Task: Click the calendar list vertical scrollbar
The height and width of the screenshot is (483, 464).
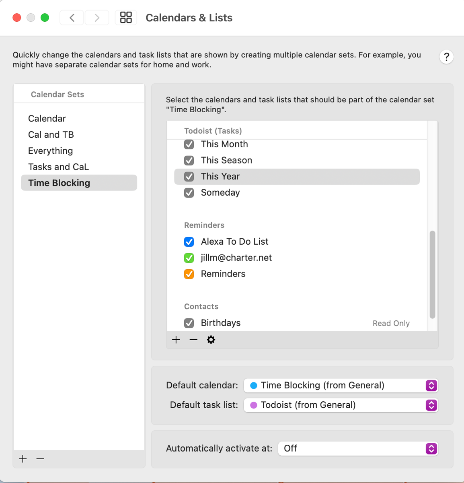Action: pyautogui.click(x=432, y=275)
